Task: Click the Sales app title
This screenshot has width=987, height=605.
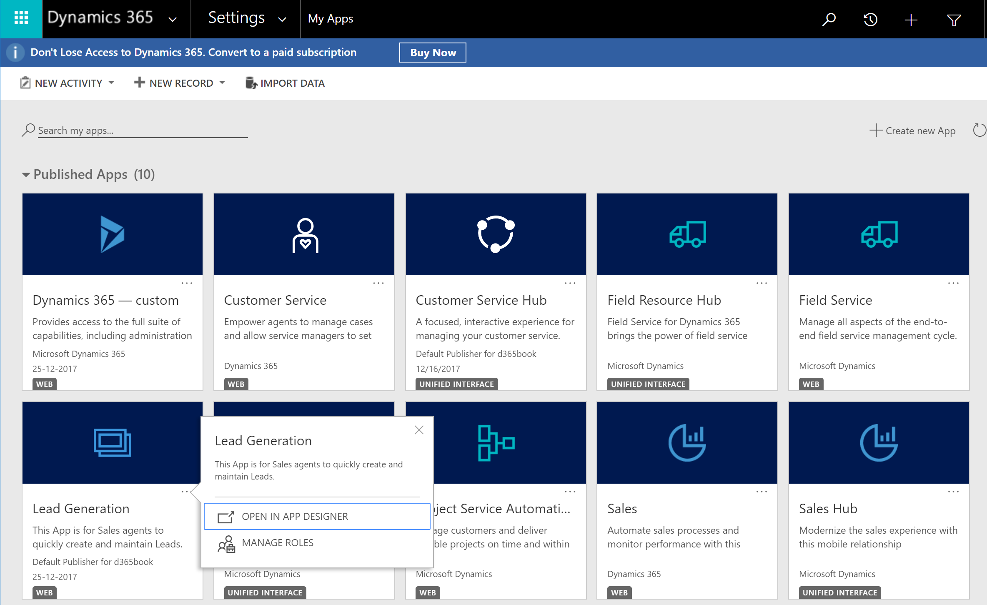Action: point(622,509)
